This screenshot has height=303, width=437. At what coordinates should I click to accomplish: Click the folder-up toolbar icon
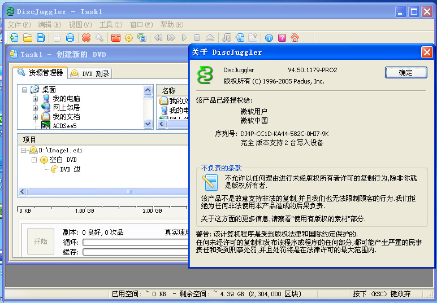click(x=253, y=38)
